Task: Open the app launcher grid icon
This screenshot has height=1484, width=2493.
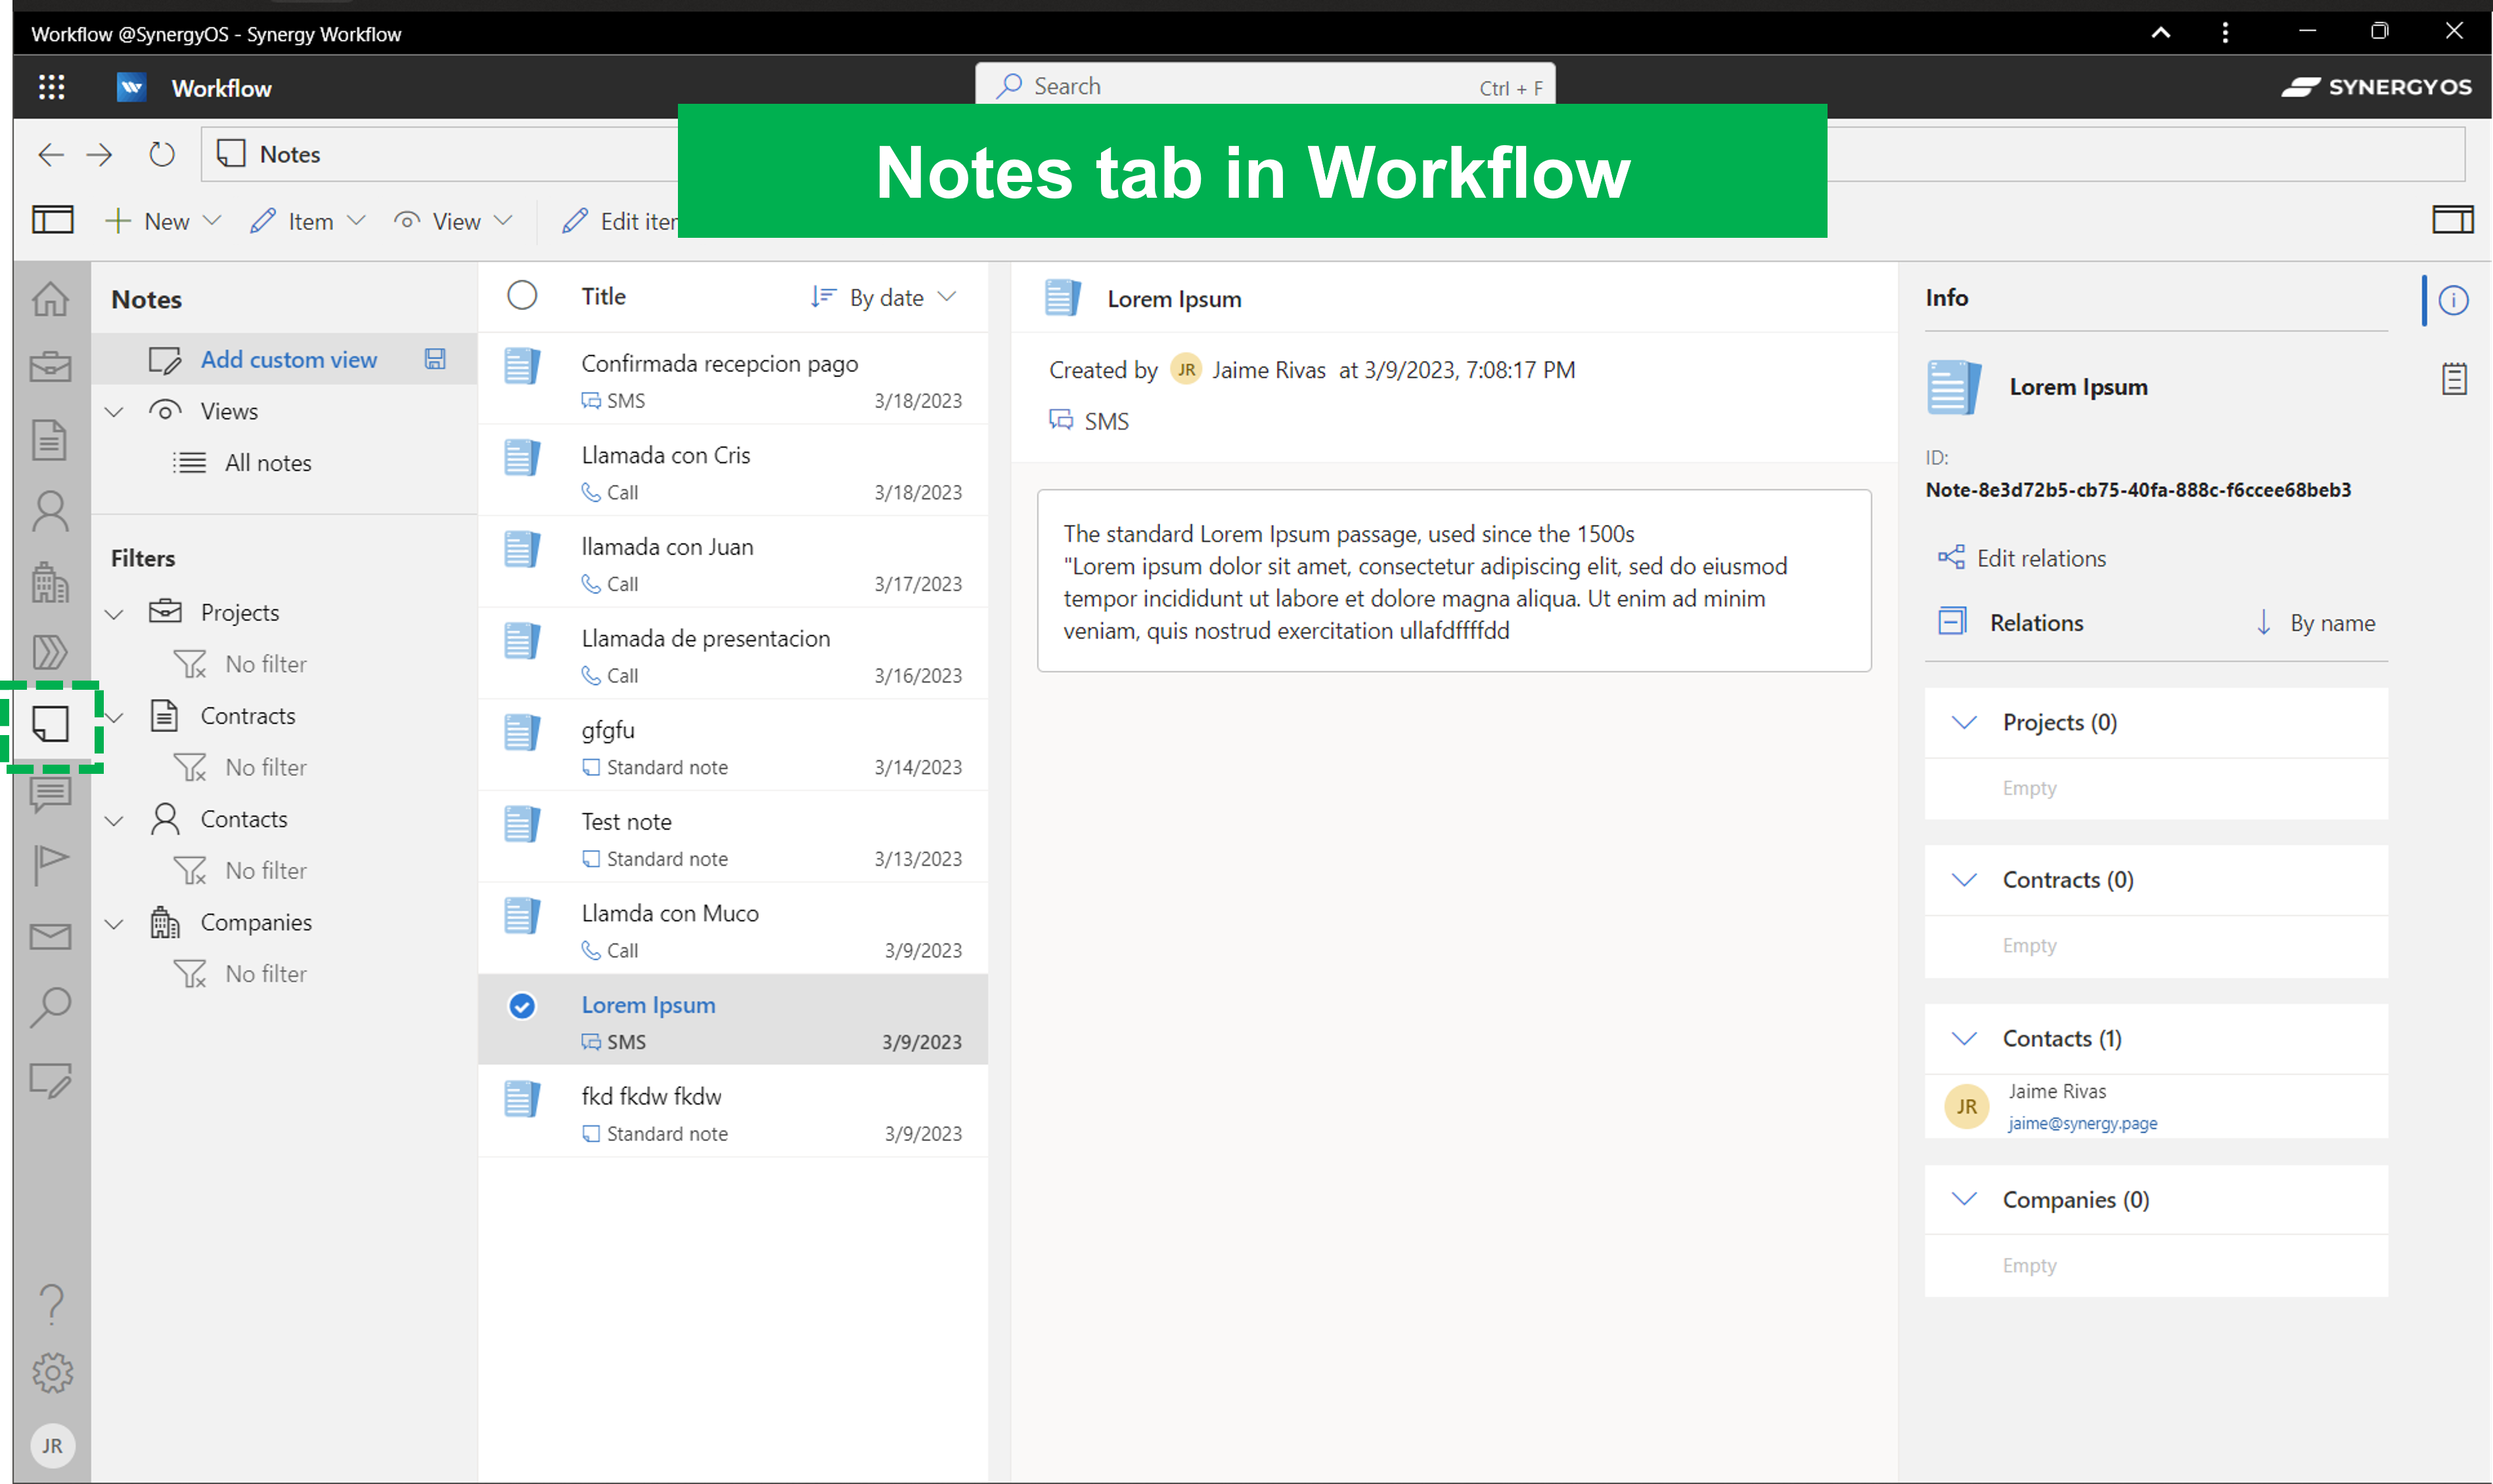Action: [51, 88]
